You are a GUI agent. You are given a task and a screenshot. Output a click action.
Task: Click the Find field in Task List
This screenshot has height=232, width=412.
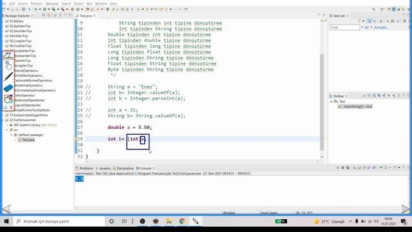coord(345,27)
